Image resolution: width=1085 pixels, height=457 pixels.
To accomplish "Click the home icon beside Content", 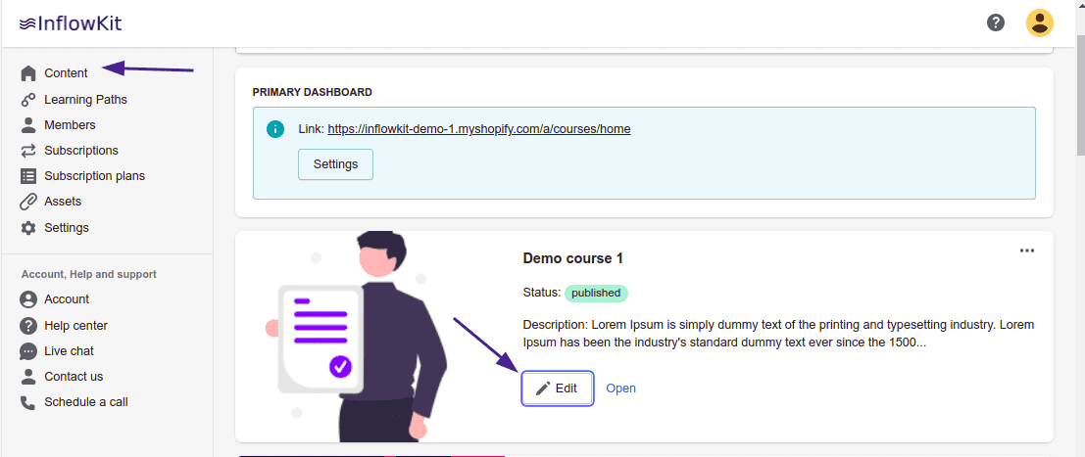I will [28, 73].
